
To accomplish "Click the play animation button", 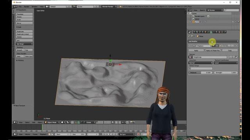I will [x=111, y=134].
